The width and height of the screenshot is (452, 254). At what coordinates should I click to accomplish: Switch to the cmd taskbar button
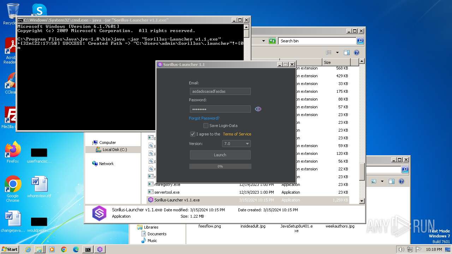88,249
